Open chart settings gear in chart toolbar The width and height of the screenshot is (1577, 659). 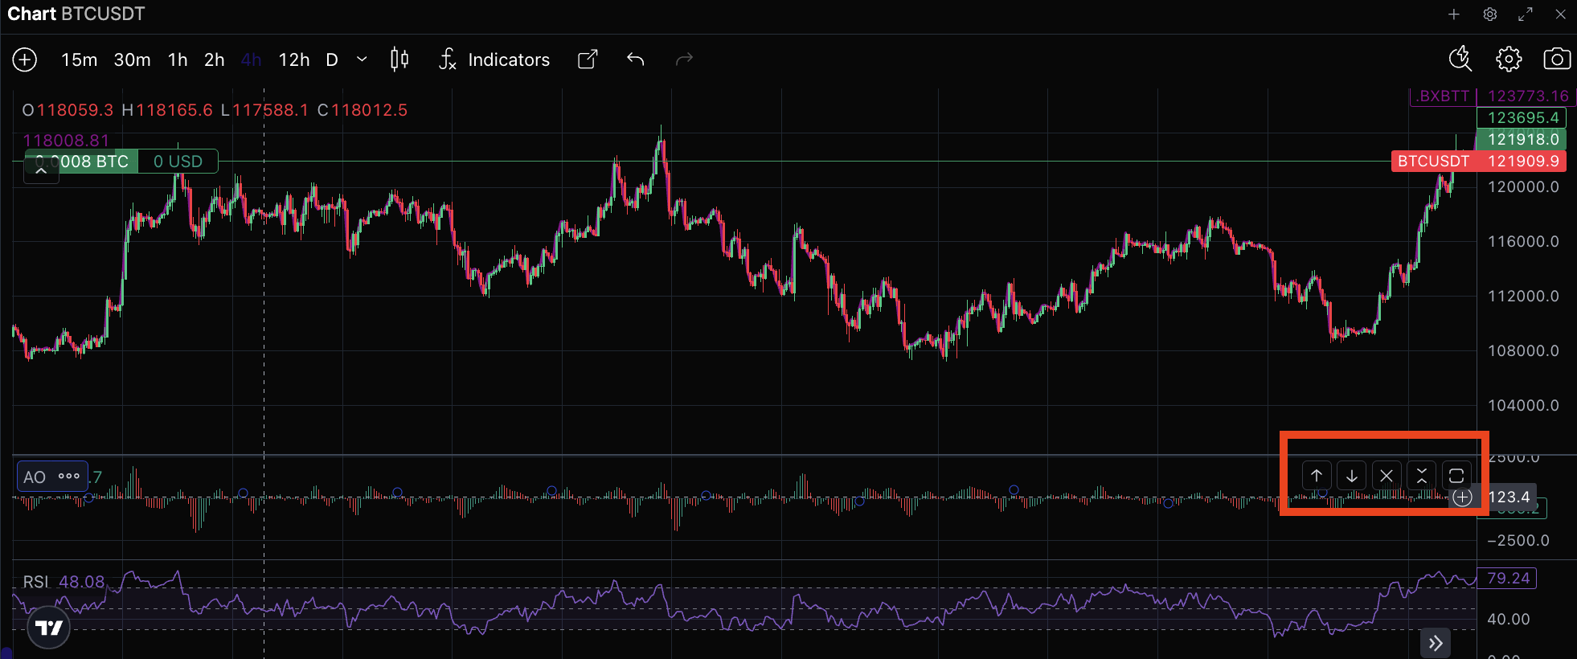click(1508, 59)
